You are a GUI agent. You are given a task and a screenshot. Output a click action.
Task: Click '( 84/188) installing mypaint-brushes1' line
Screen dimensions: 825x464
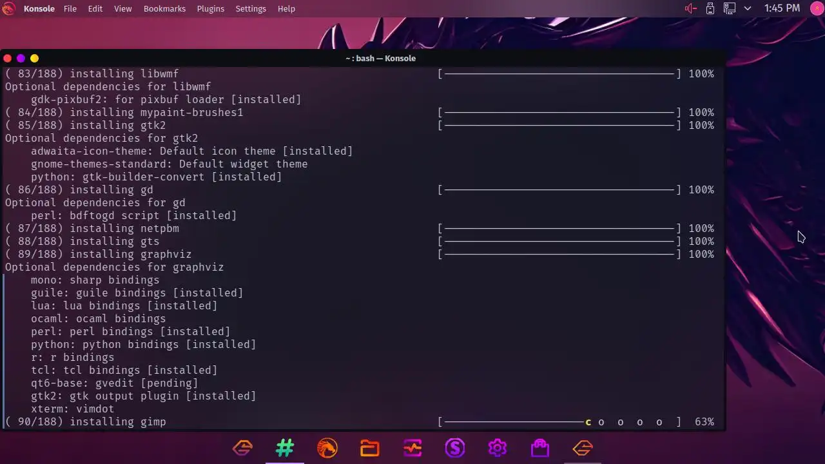(x=124, y=112)
